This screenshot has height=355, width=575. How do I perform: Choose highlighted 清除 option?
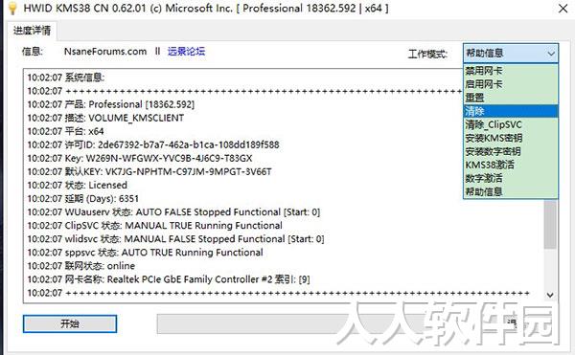pos(511,111)
